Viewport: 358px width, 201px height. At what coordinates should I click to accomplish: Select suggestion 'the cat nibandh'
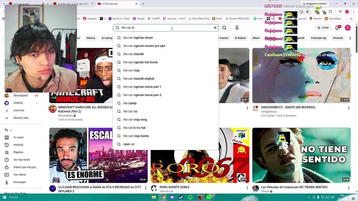[165, 54]
